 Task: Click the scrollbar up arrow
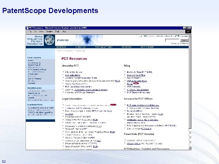190,36
